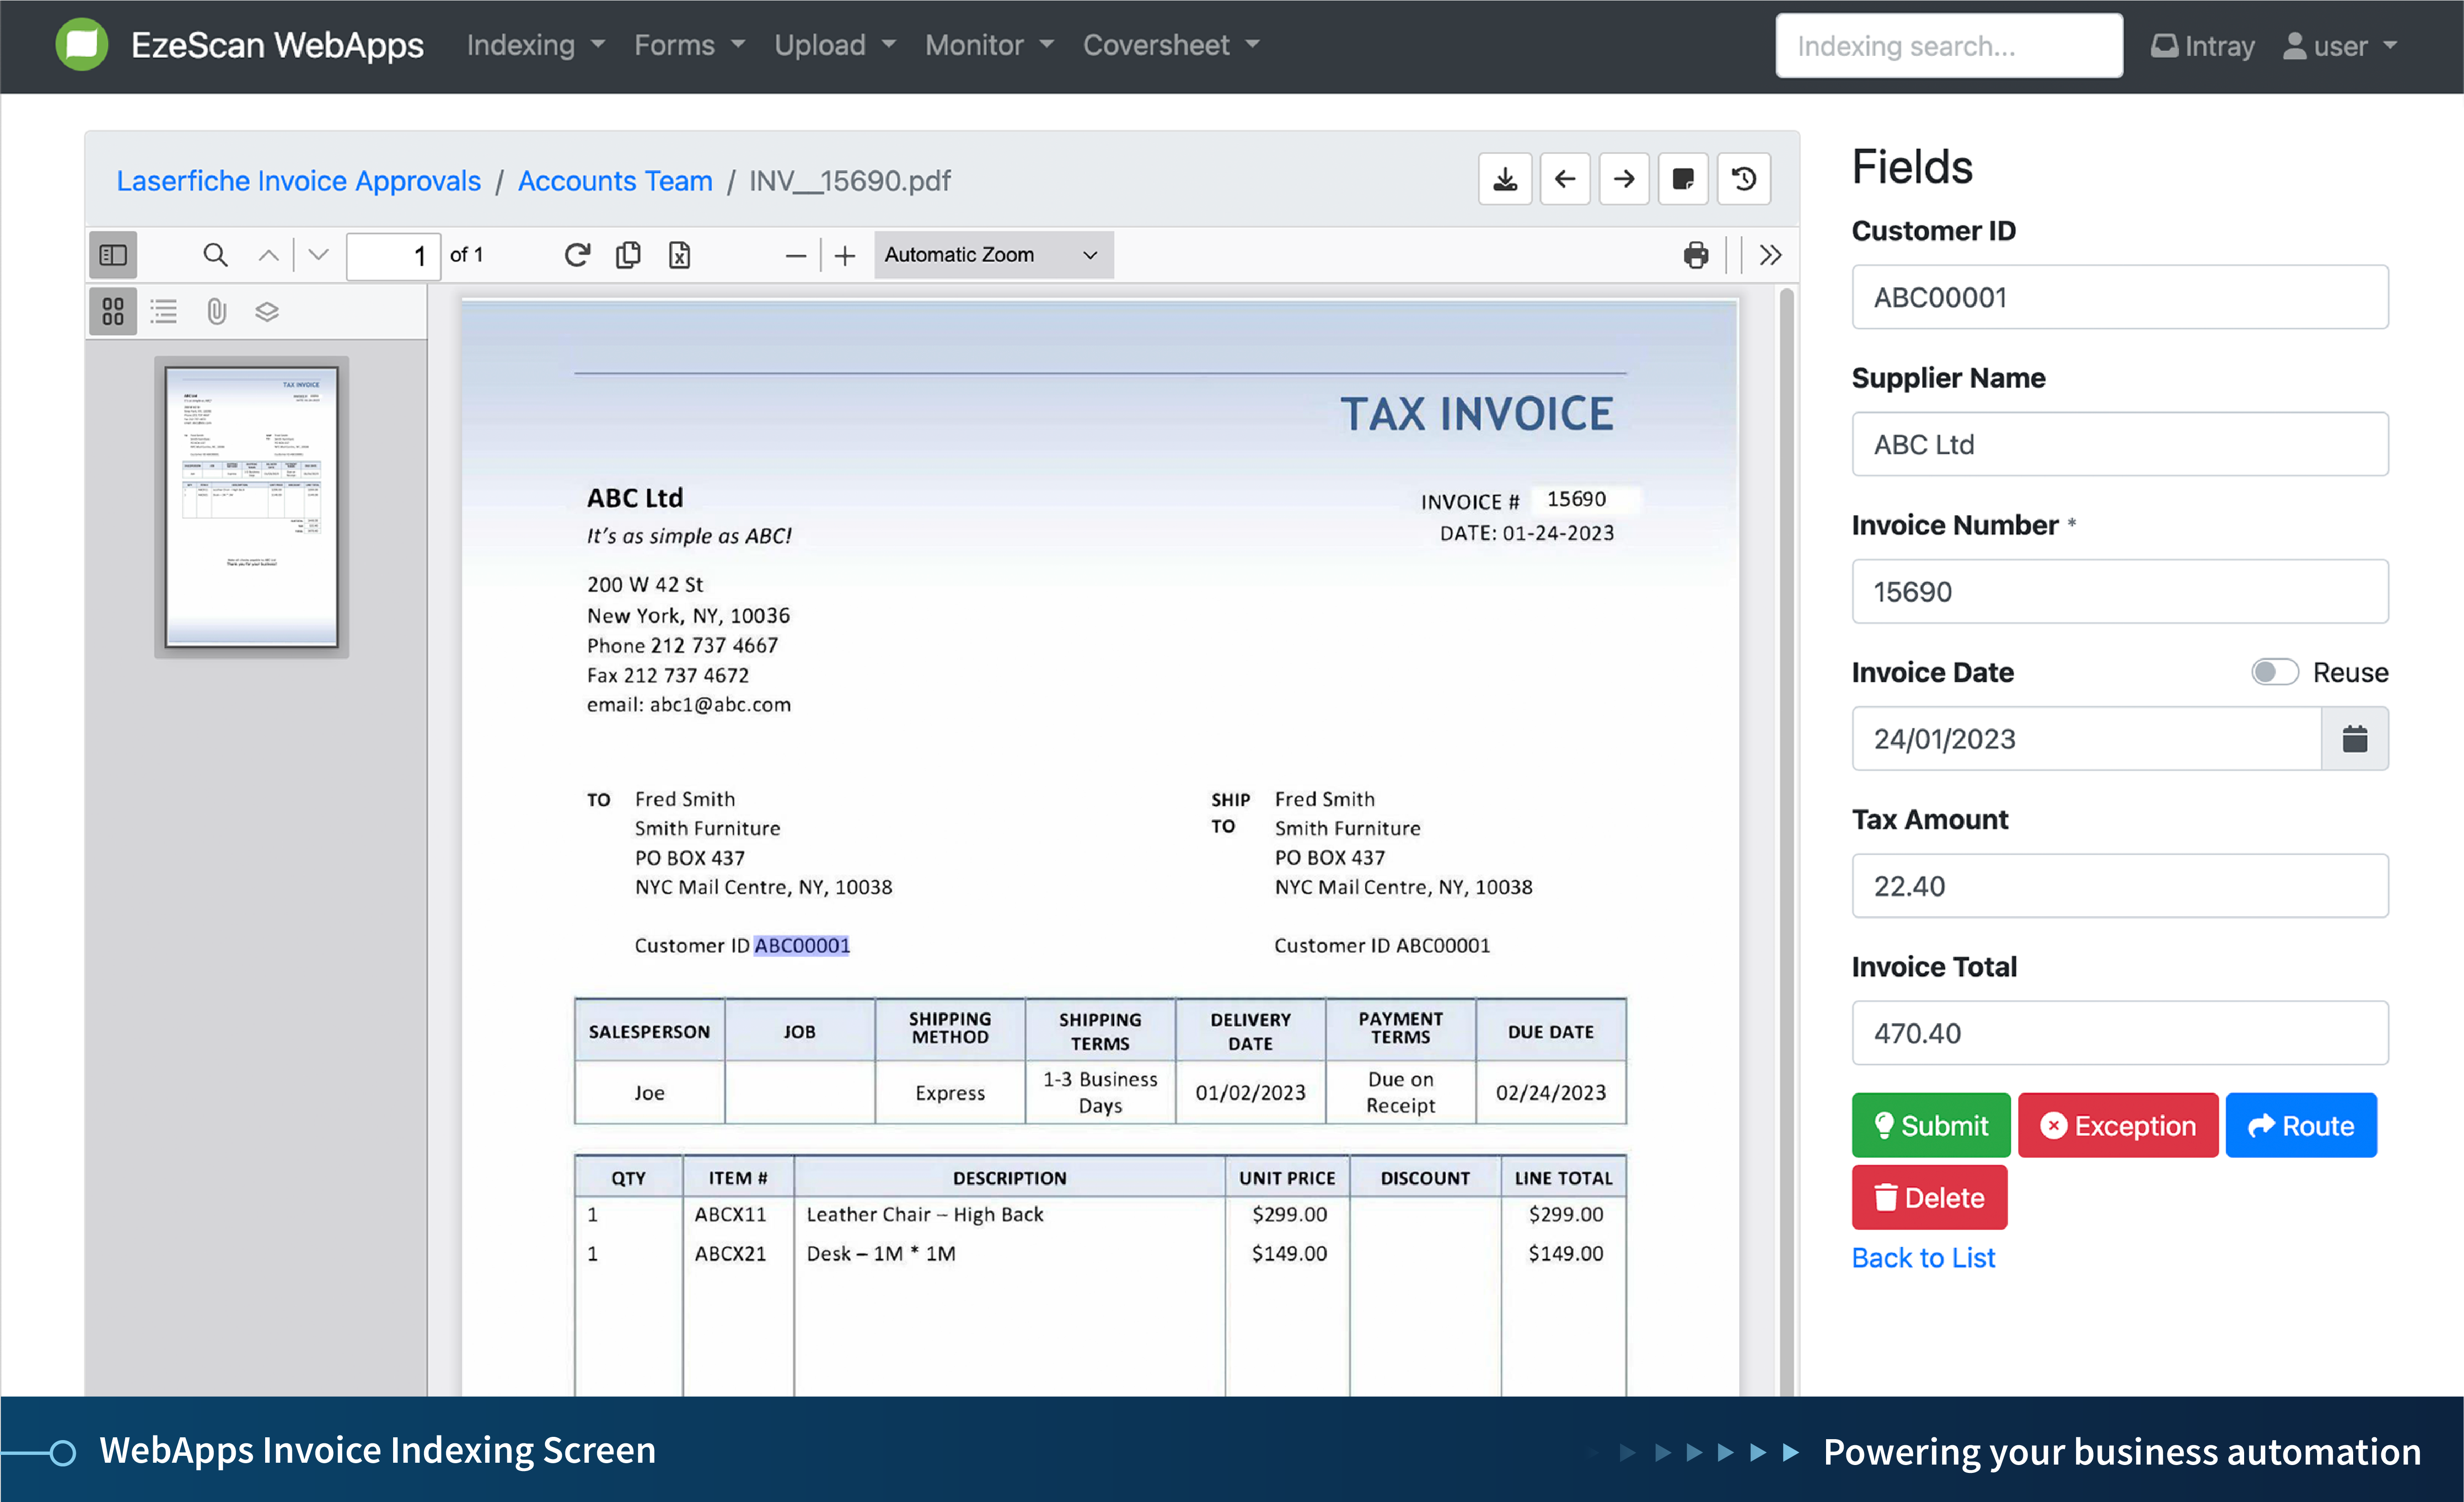Open the Coversheet dropdown menu
The image size is (2464, 1502).
1171,45
